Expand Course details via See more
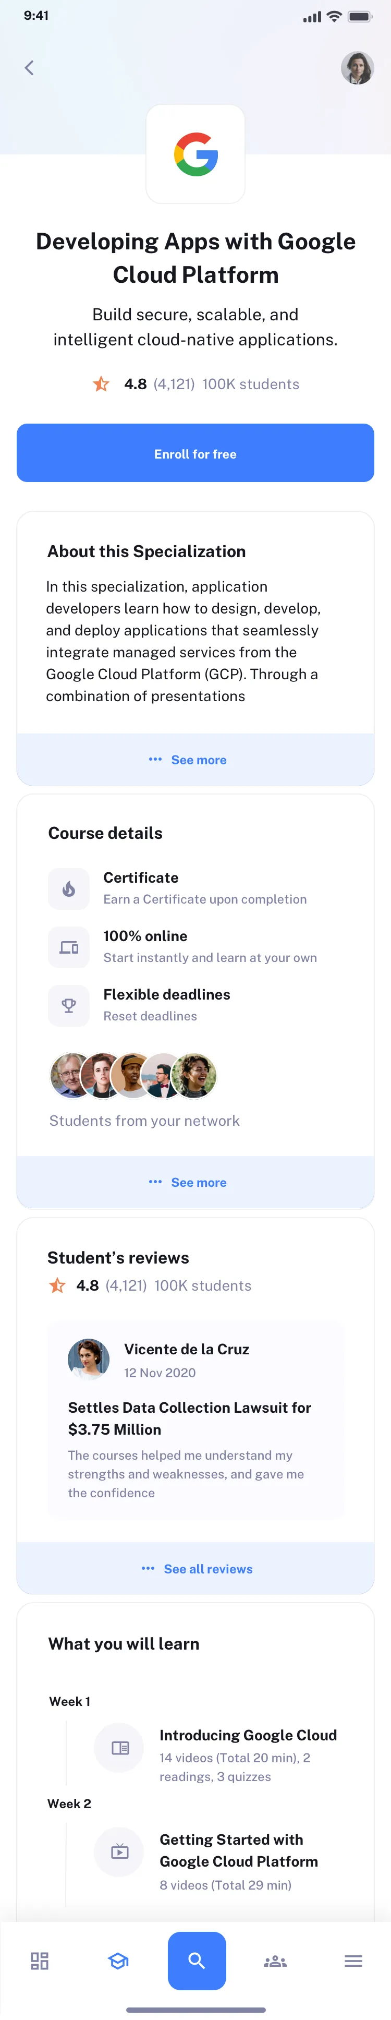Image resolution: width=391 pixels, height=2020 pixels. tap(195, 1182)
